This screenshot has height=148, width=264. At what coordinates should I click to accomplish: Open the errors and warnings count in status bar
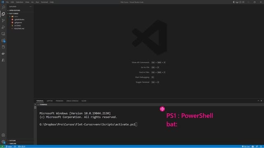21,146
